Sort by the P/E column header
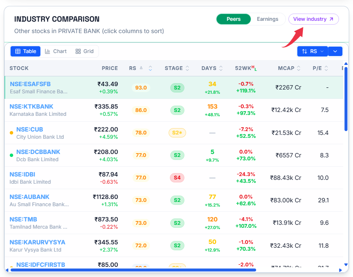This screenshot has height=277, width=353. point(320,68)
